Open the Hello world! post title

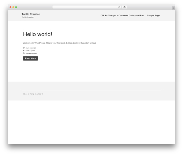38,34
